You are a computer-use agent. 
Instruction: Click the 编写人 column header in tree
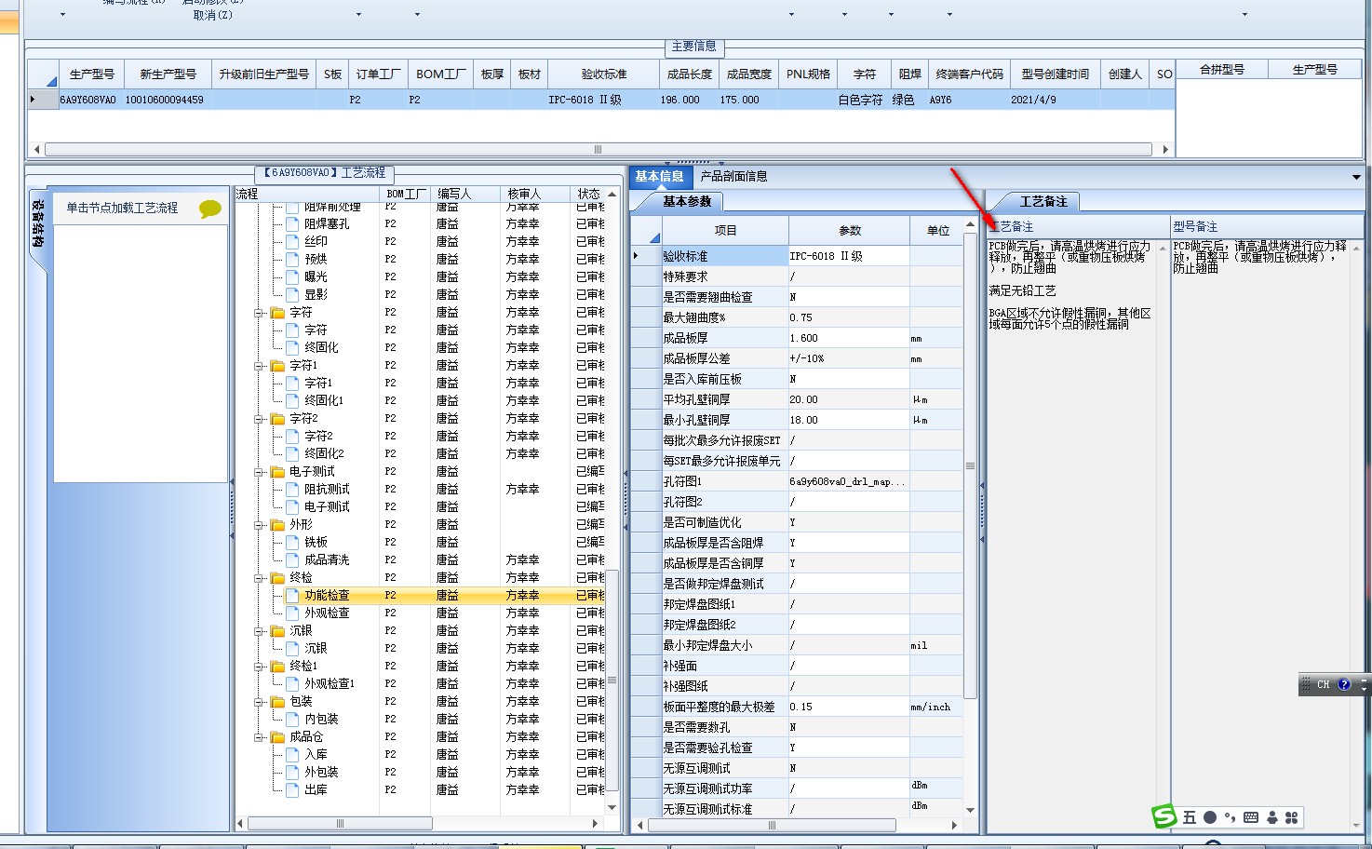point(464,194)
